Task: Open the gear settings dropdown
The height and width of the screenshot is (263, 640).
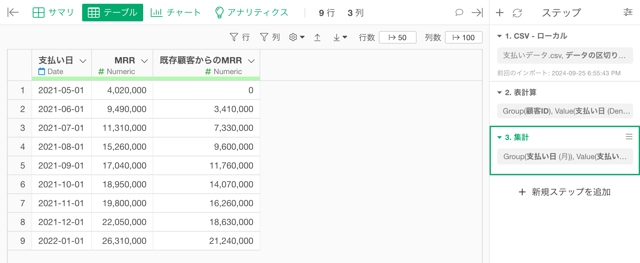Action: [296, 37]
